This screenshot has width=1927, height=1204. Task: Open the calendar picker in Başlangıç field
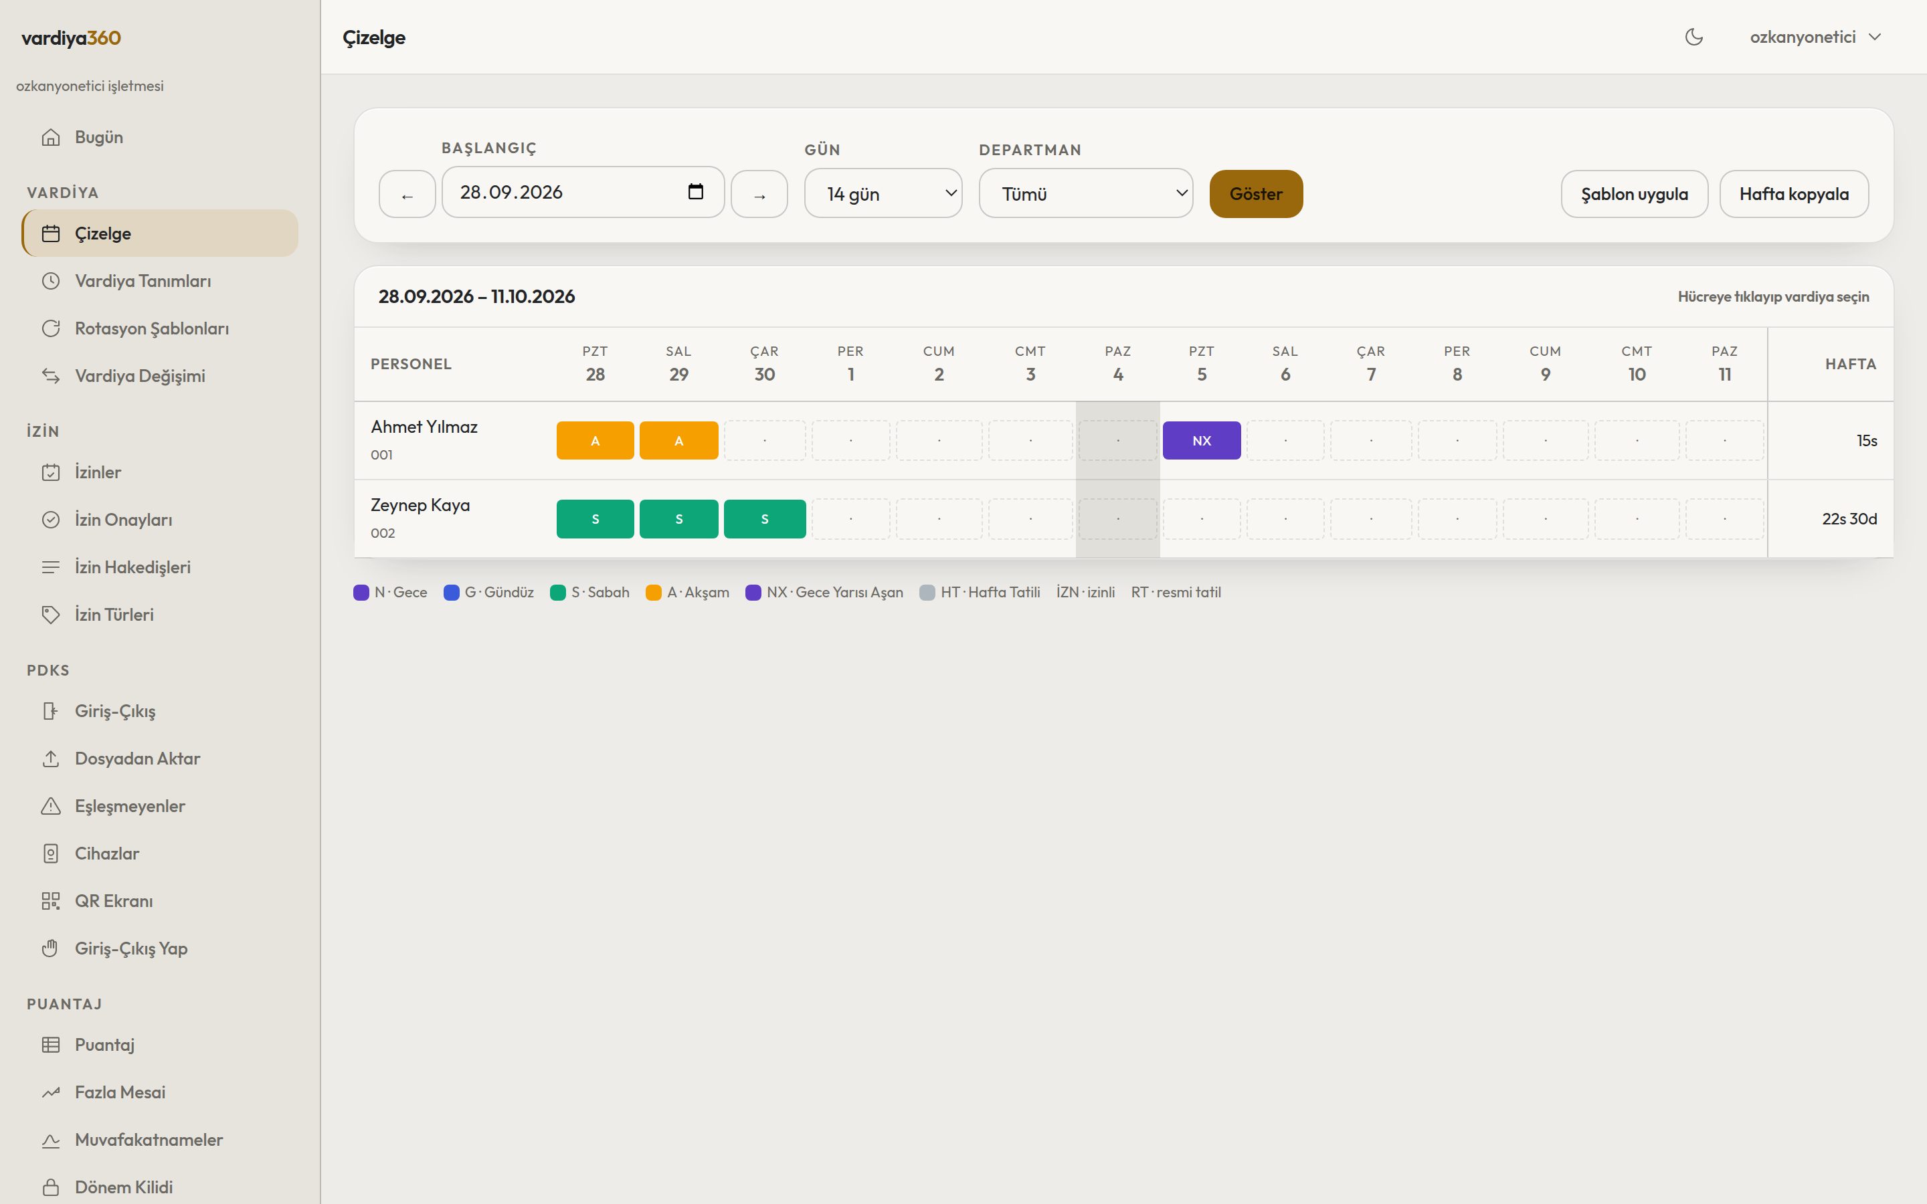coord(695,192)
